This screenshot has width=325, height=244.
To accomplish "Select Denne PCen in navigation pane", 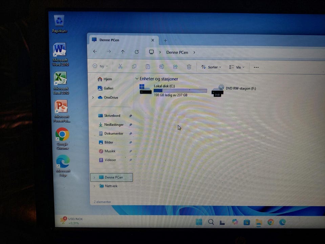I will [x=111, y=177].
